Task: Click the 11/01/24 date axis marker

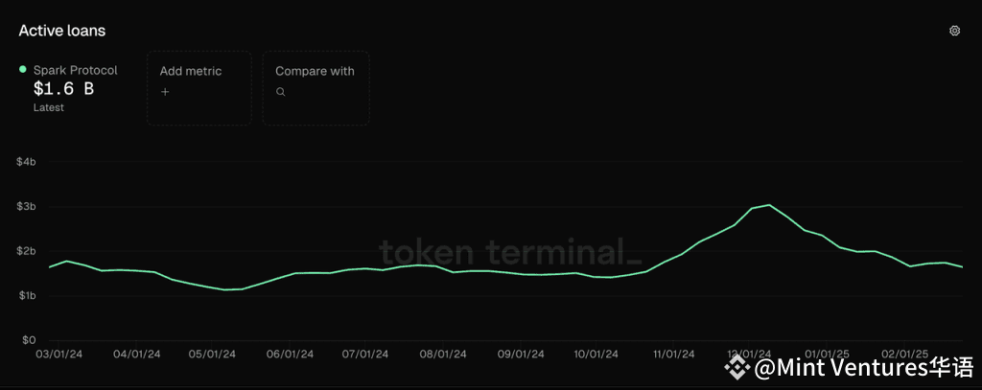Action: 673,355
